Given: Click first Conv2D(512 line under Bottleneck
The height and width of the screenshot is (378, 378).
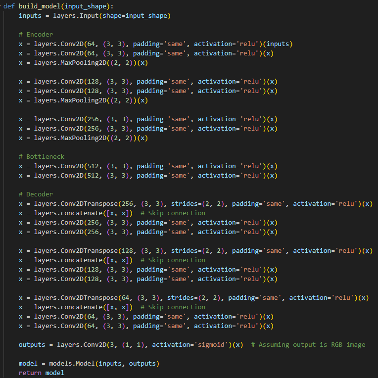Looking at the screenshot, I should pyautogui.click(x=148, y=166).
